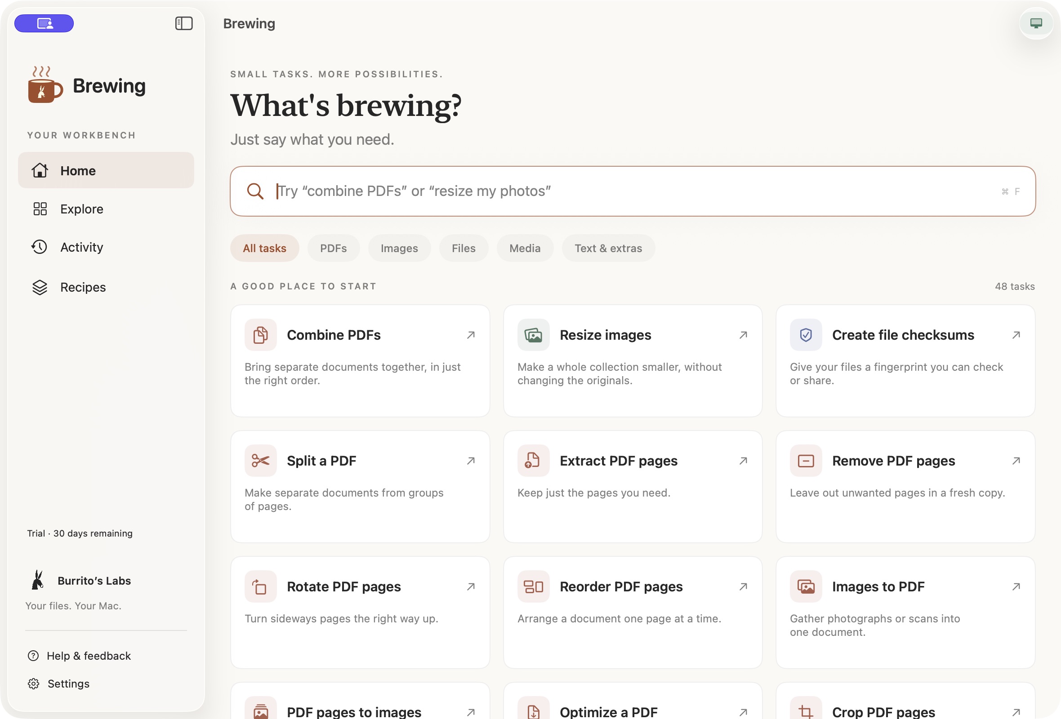Viewport: 1061px width, 719px height.
Task: Click the purple screen-sharing indicator pill
Action: [45, 23]
